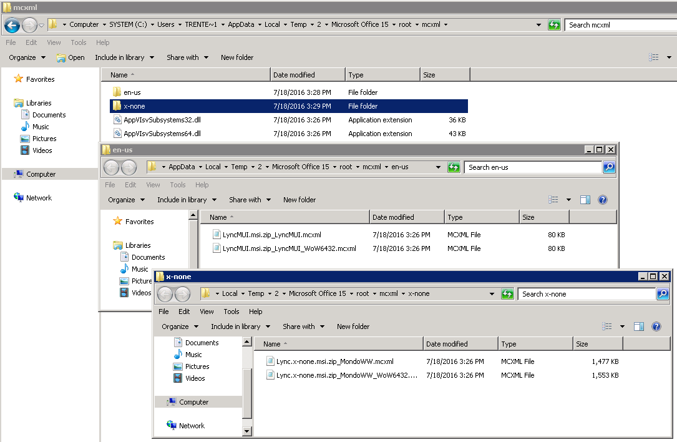677x442 pixels.
Task: Click Change view icon in mcxml toolbar
Action: (x=653, y=57)
